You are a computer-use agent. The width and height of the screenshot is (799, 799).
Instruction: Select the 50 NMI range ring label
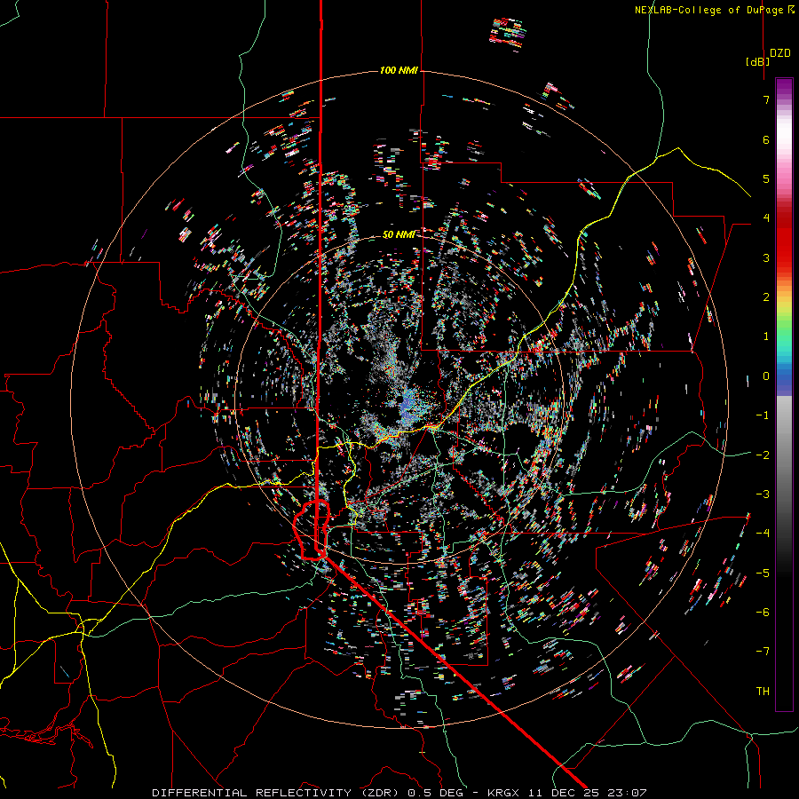[x=399, y=234]
